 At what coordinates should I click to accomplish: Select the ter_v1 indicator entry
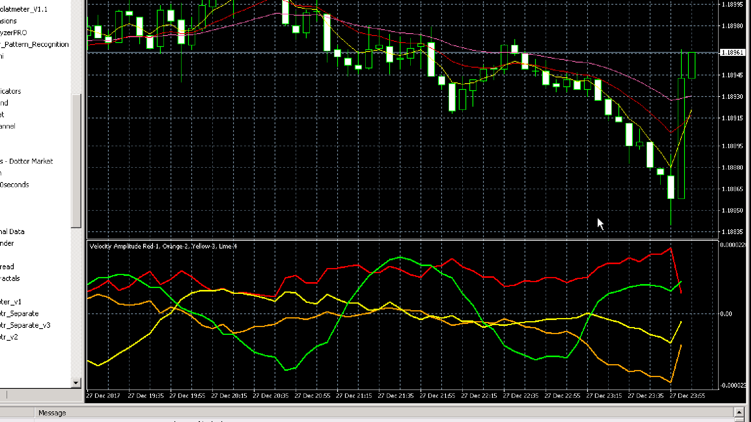click(11, 302)
